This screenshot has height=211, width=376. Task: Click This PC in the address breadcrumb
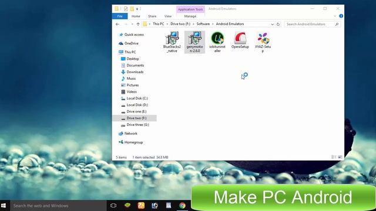(x=159, y=24)
